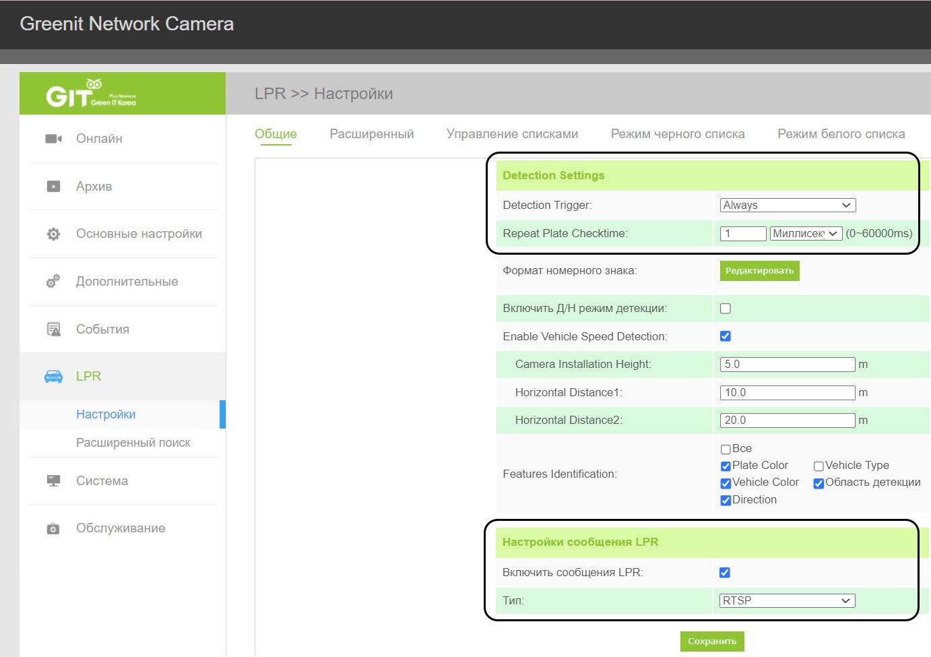The image size is (931, 657).
Task: Click the Обслуживание toolbox icon
Action: (53, 529)
